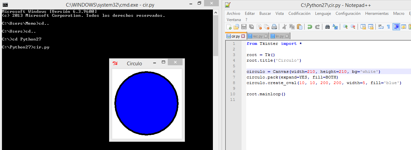Click the circulo.pack code line
The image size is (411, 150).
coord(292,77)
